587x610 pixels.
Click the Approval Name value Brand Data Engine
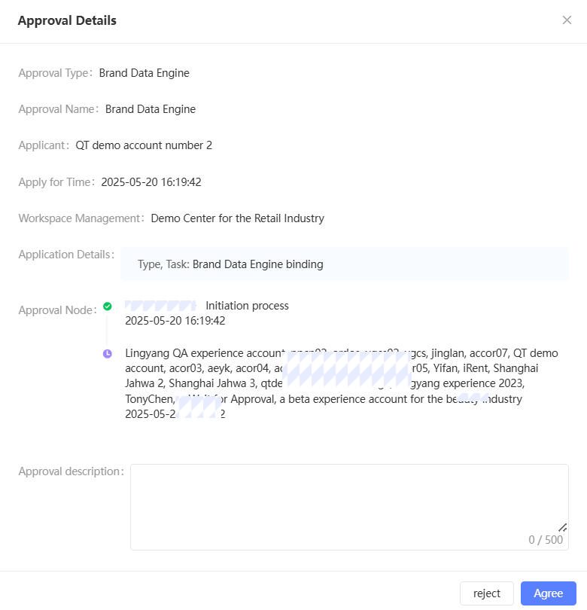click(x=150, y=109)
